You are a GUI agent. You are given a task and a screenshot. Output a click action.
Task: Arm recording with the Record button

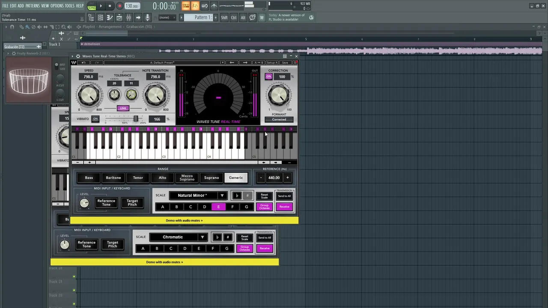click(x=119, y=6)
